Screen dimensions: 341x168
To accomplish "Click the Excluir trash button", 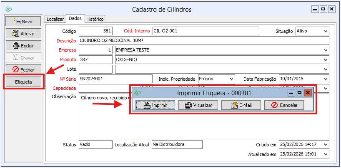I will pyautogui.click(x=23, y=45).
